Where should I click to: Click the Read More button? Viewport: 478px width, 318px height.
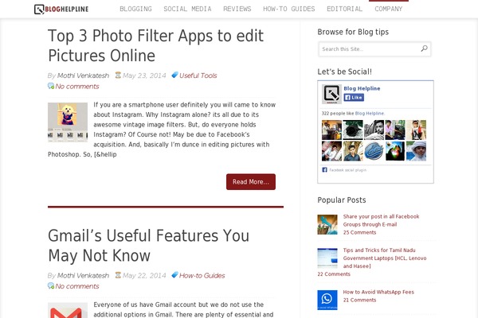pyautogui.click(x=251, y=182)
